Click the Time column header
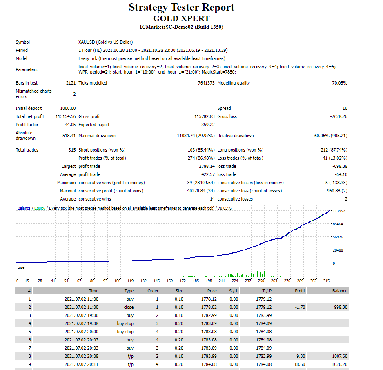The image size is (383, 370). pyautogui.click(x=94, y=291)
